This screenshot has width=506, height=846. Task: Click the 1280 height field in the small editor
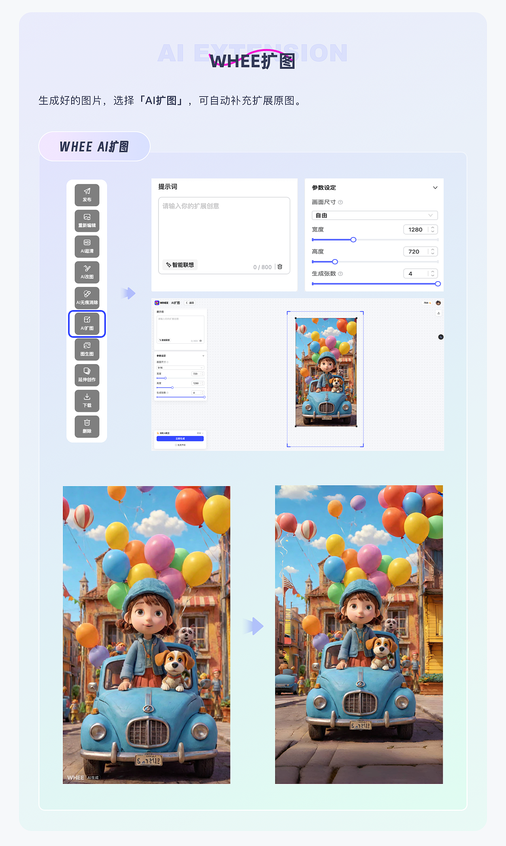pyautogui.click(x=198, y=383)
